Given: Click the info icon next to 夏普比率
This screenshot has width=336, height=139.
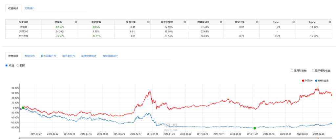Looking at the screenshot, I should pos(148,22).
